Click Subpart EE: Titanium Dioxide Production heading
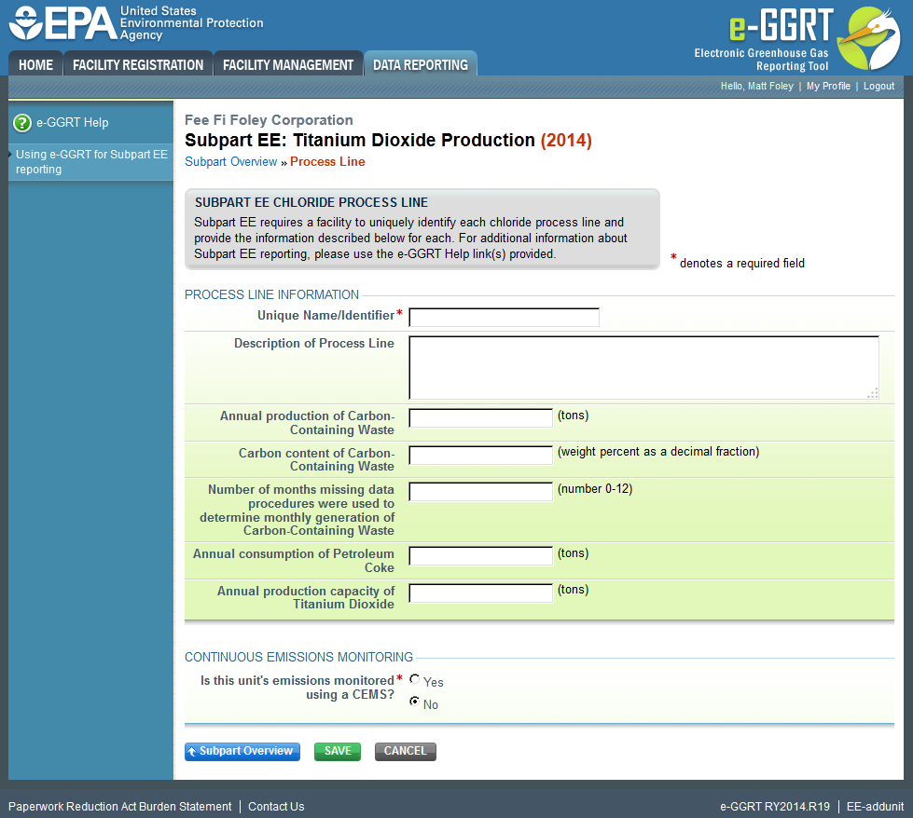The image size is (913, 818). coord(388,140)
